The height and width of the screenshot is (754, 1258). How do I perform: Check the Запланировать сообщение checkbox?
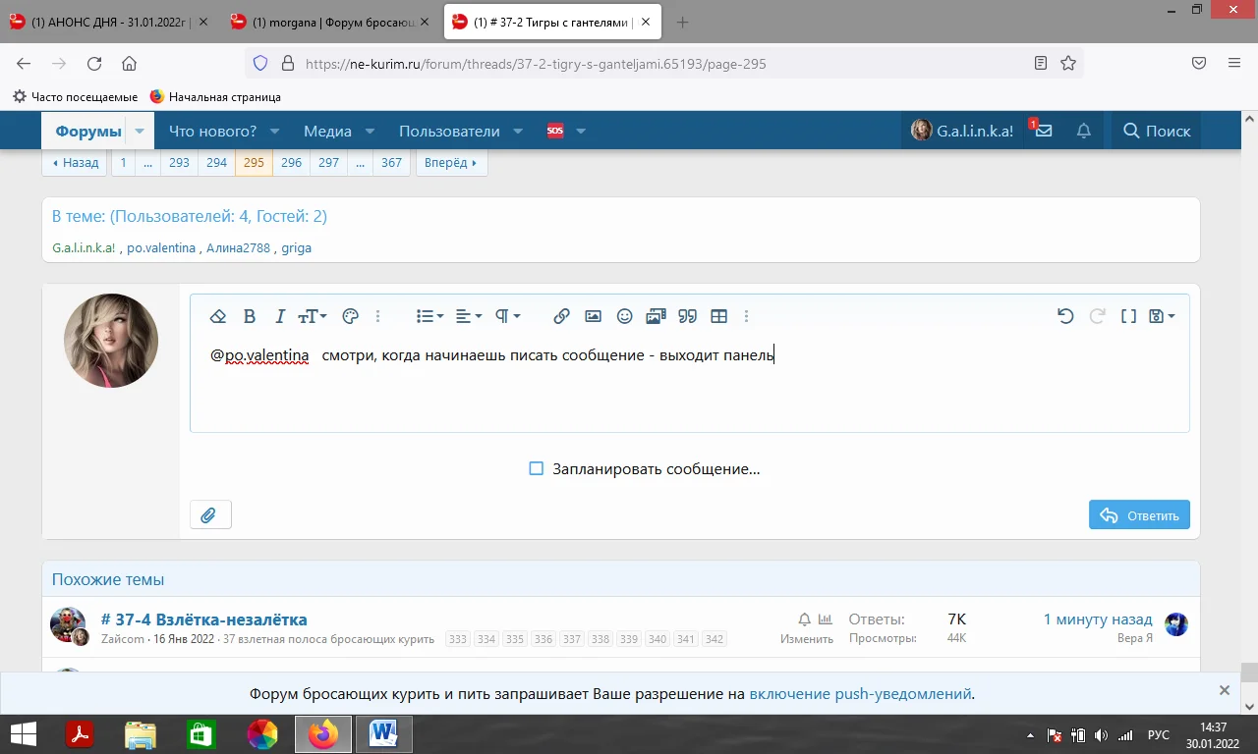tap(537, 468)
